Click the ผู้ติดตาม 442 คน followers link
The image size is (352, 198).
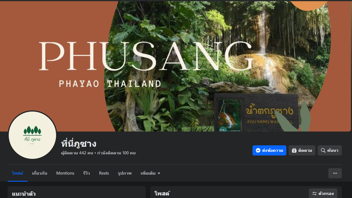tap(77, 153)
